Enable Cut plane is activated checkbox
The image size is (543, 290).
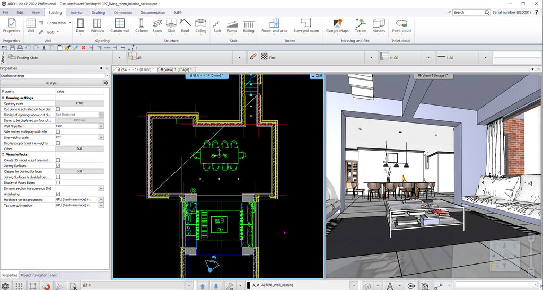(x=58, y=109)
